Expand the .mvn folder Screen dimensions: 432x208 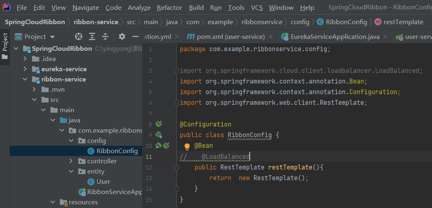pos(34,90)
